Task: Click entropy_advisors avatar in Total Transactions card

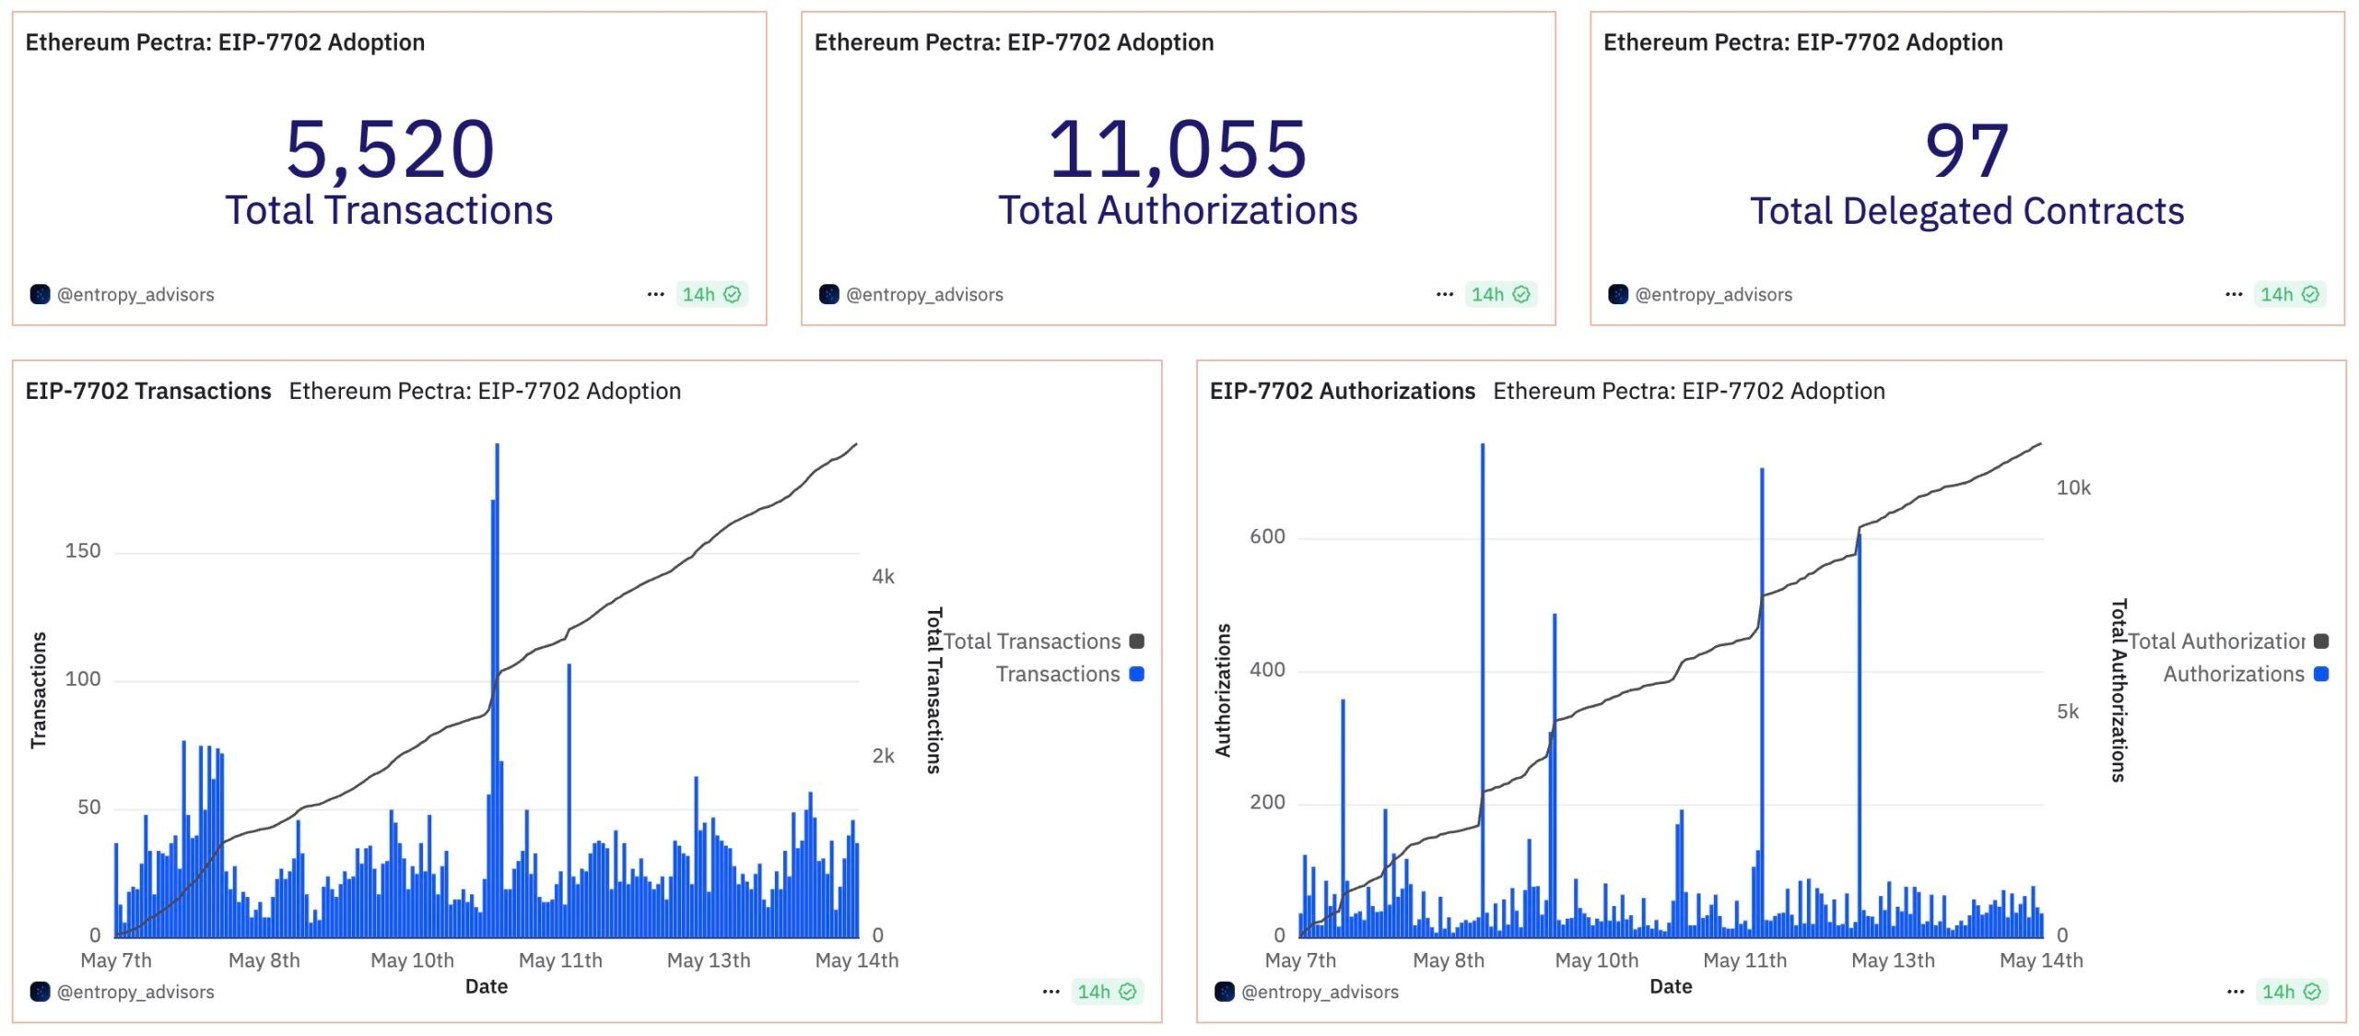Action: pos(40,294)
